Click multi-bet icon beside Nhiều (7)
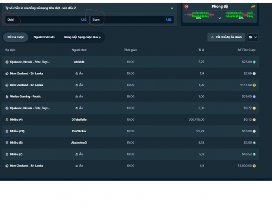This screenshot has height=217, width=272. (7, 154)
